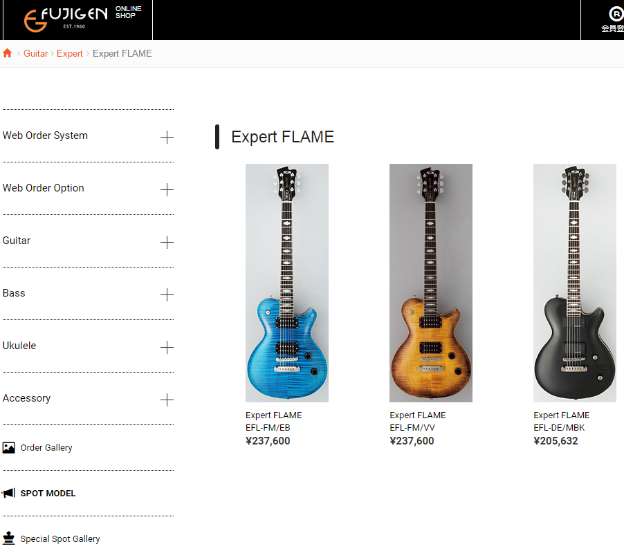Open Order Gallery picture icon
Screen dimensions: 624x553
(9, 448)
